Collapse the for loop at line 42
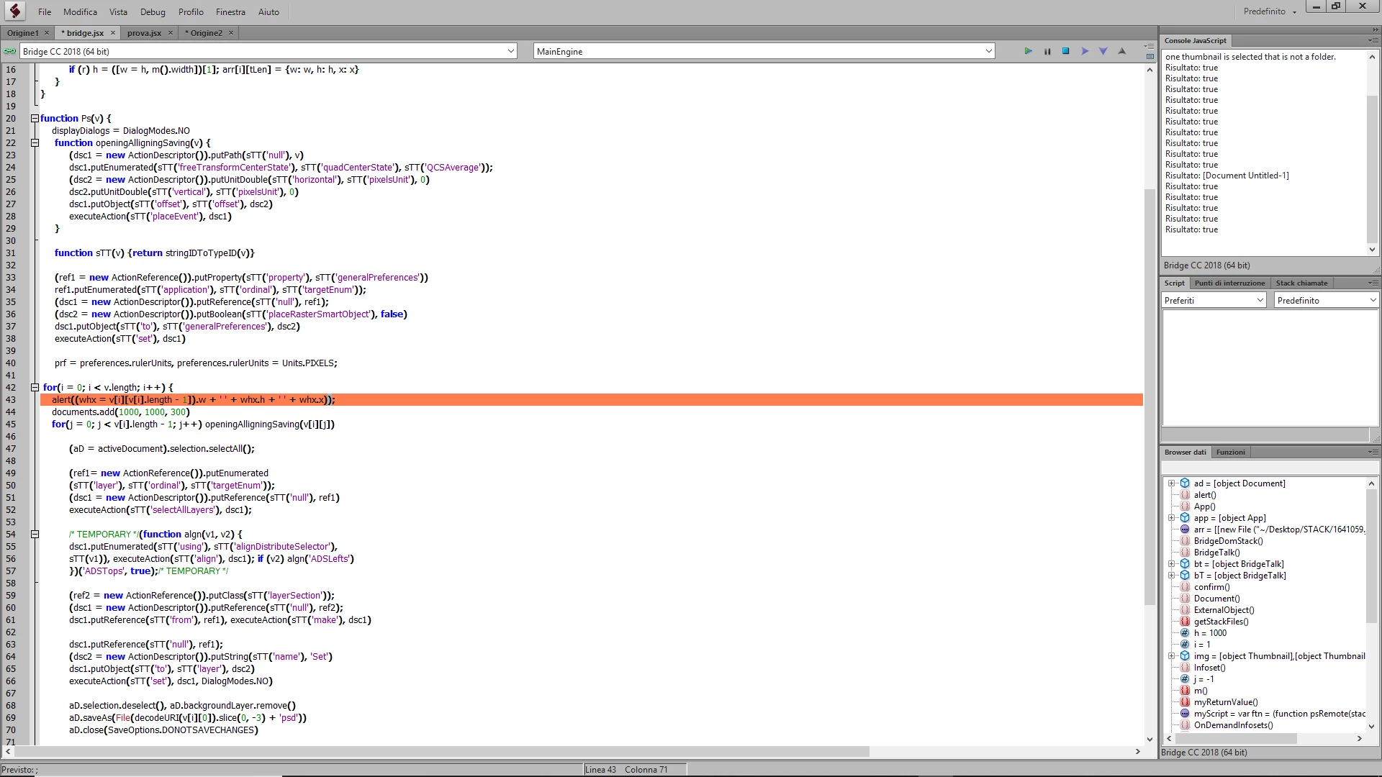 [35, 387]
